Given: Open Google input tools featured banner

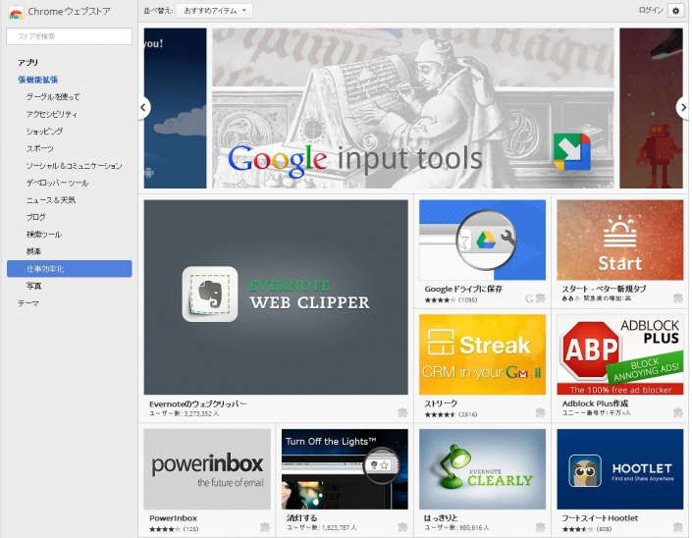Looking at the screenshot, I should (412, 108).
